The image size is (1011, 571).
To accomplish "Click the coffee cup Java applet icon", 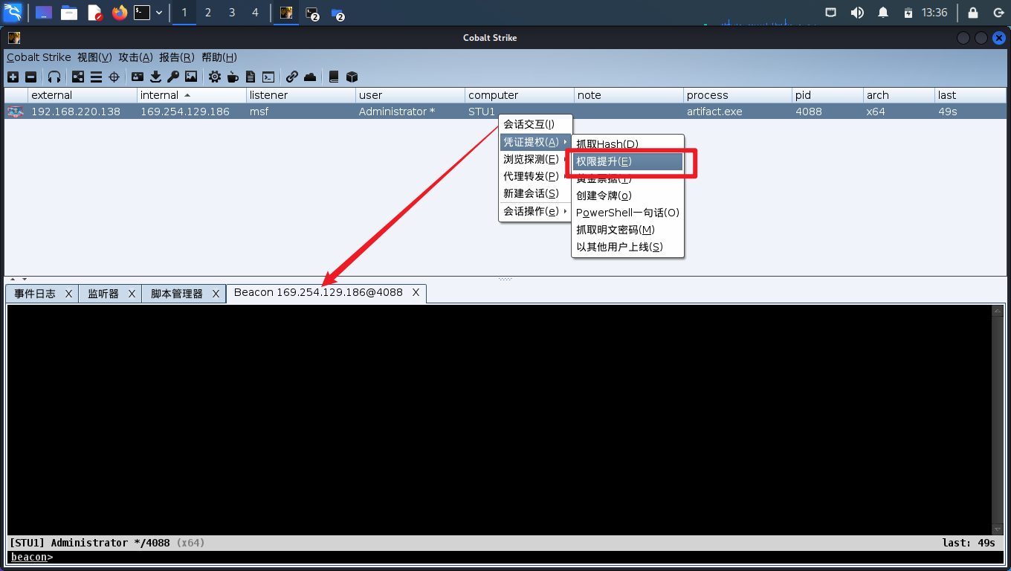I will (x=233, y=77).
